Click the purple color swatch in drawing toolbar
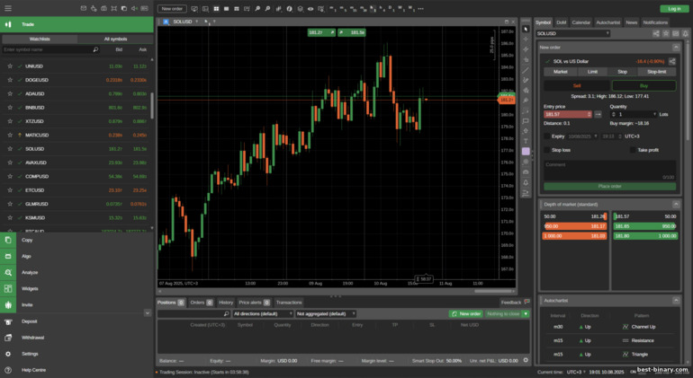 tap(526, 151)
